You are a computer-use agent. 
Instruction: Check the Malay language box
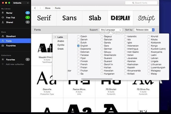[149, 74]
